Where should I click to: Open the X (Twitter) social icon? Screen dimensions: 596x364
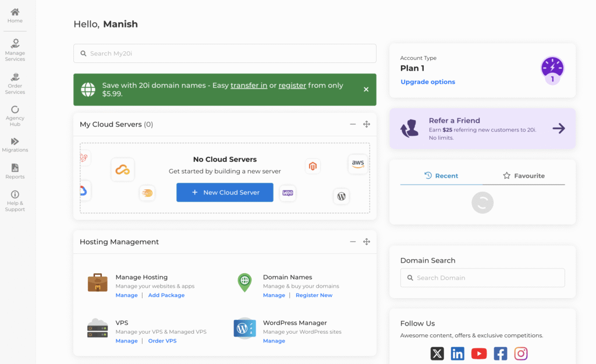tap(437, 354)
